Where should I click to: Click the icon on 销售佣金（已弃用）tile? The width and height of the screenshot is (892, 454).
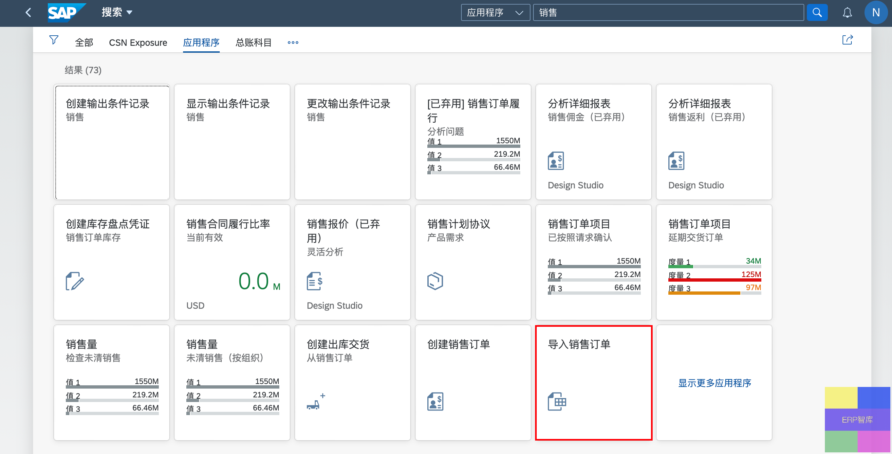[556, 161]
